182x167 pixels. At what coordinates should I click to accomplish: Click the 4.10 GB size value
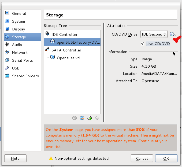(149, 66)
